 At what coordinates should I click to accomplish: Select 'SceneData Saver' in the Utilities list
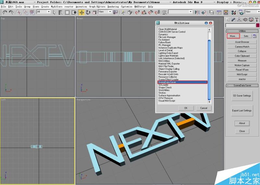183,82
